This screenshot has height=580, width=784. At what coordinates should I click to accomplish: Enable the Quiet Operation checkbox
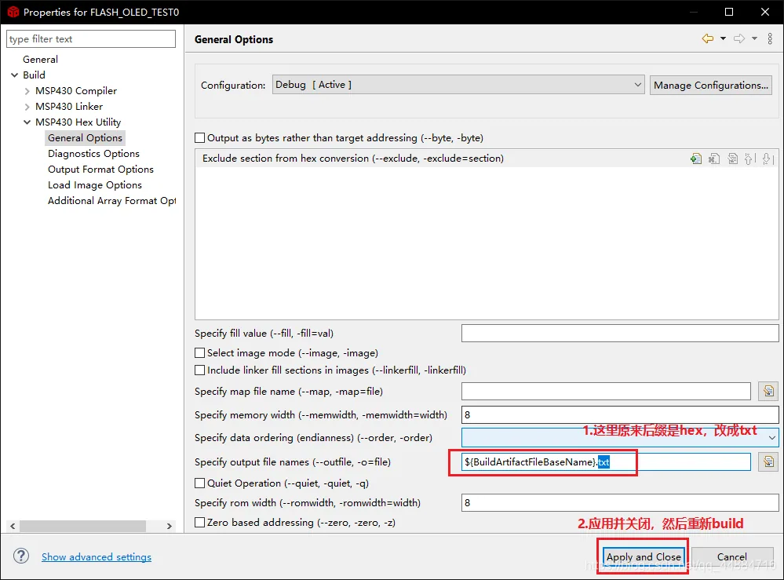(199, 483)
